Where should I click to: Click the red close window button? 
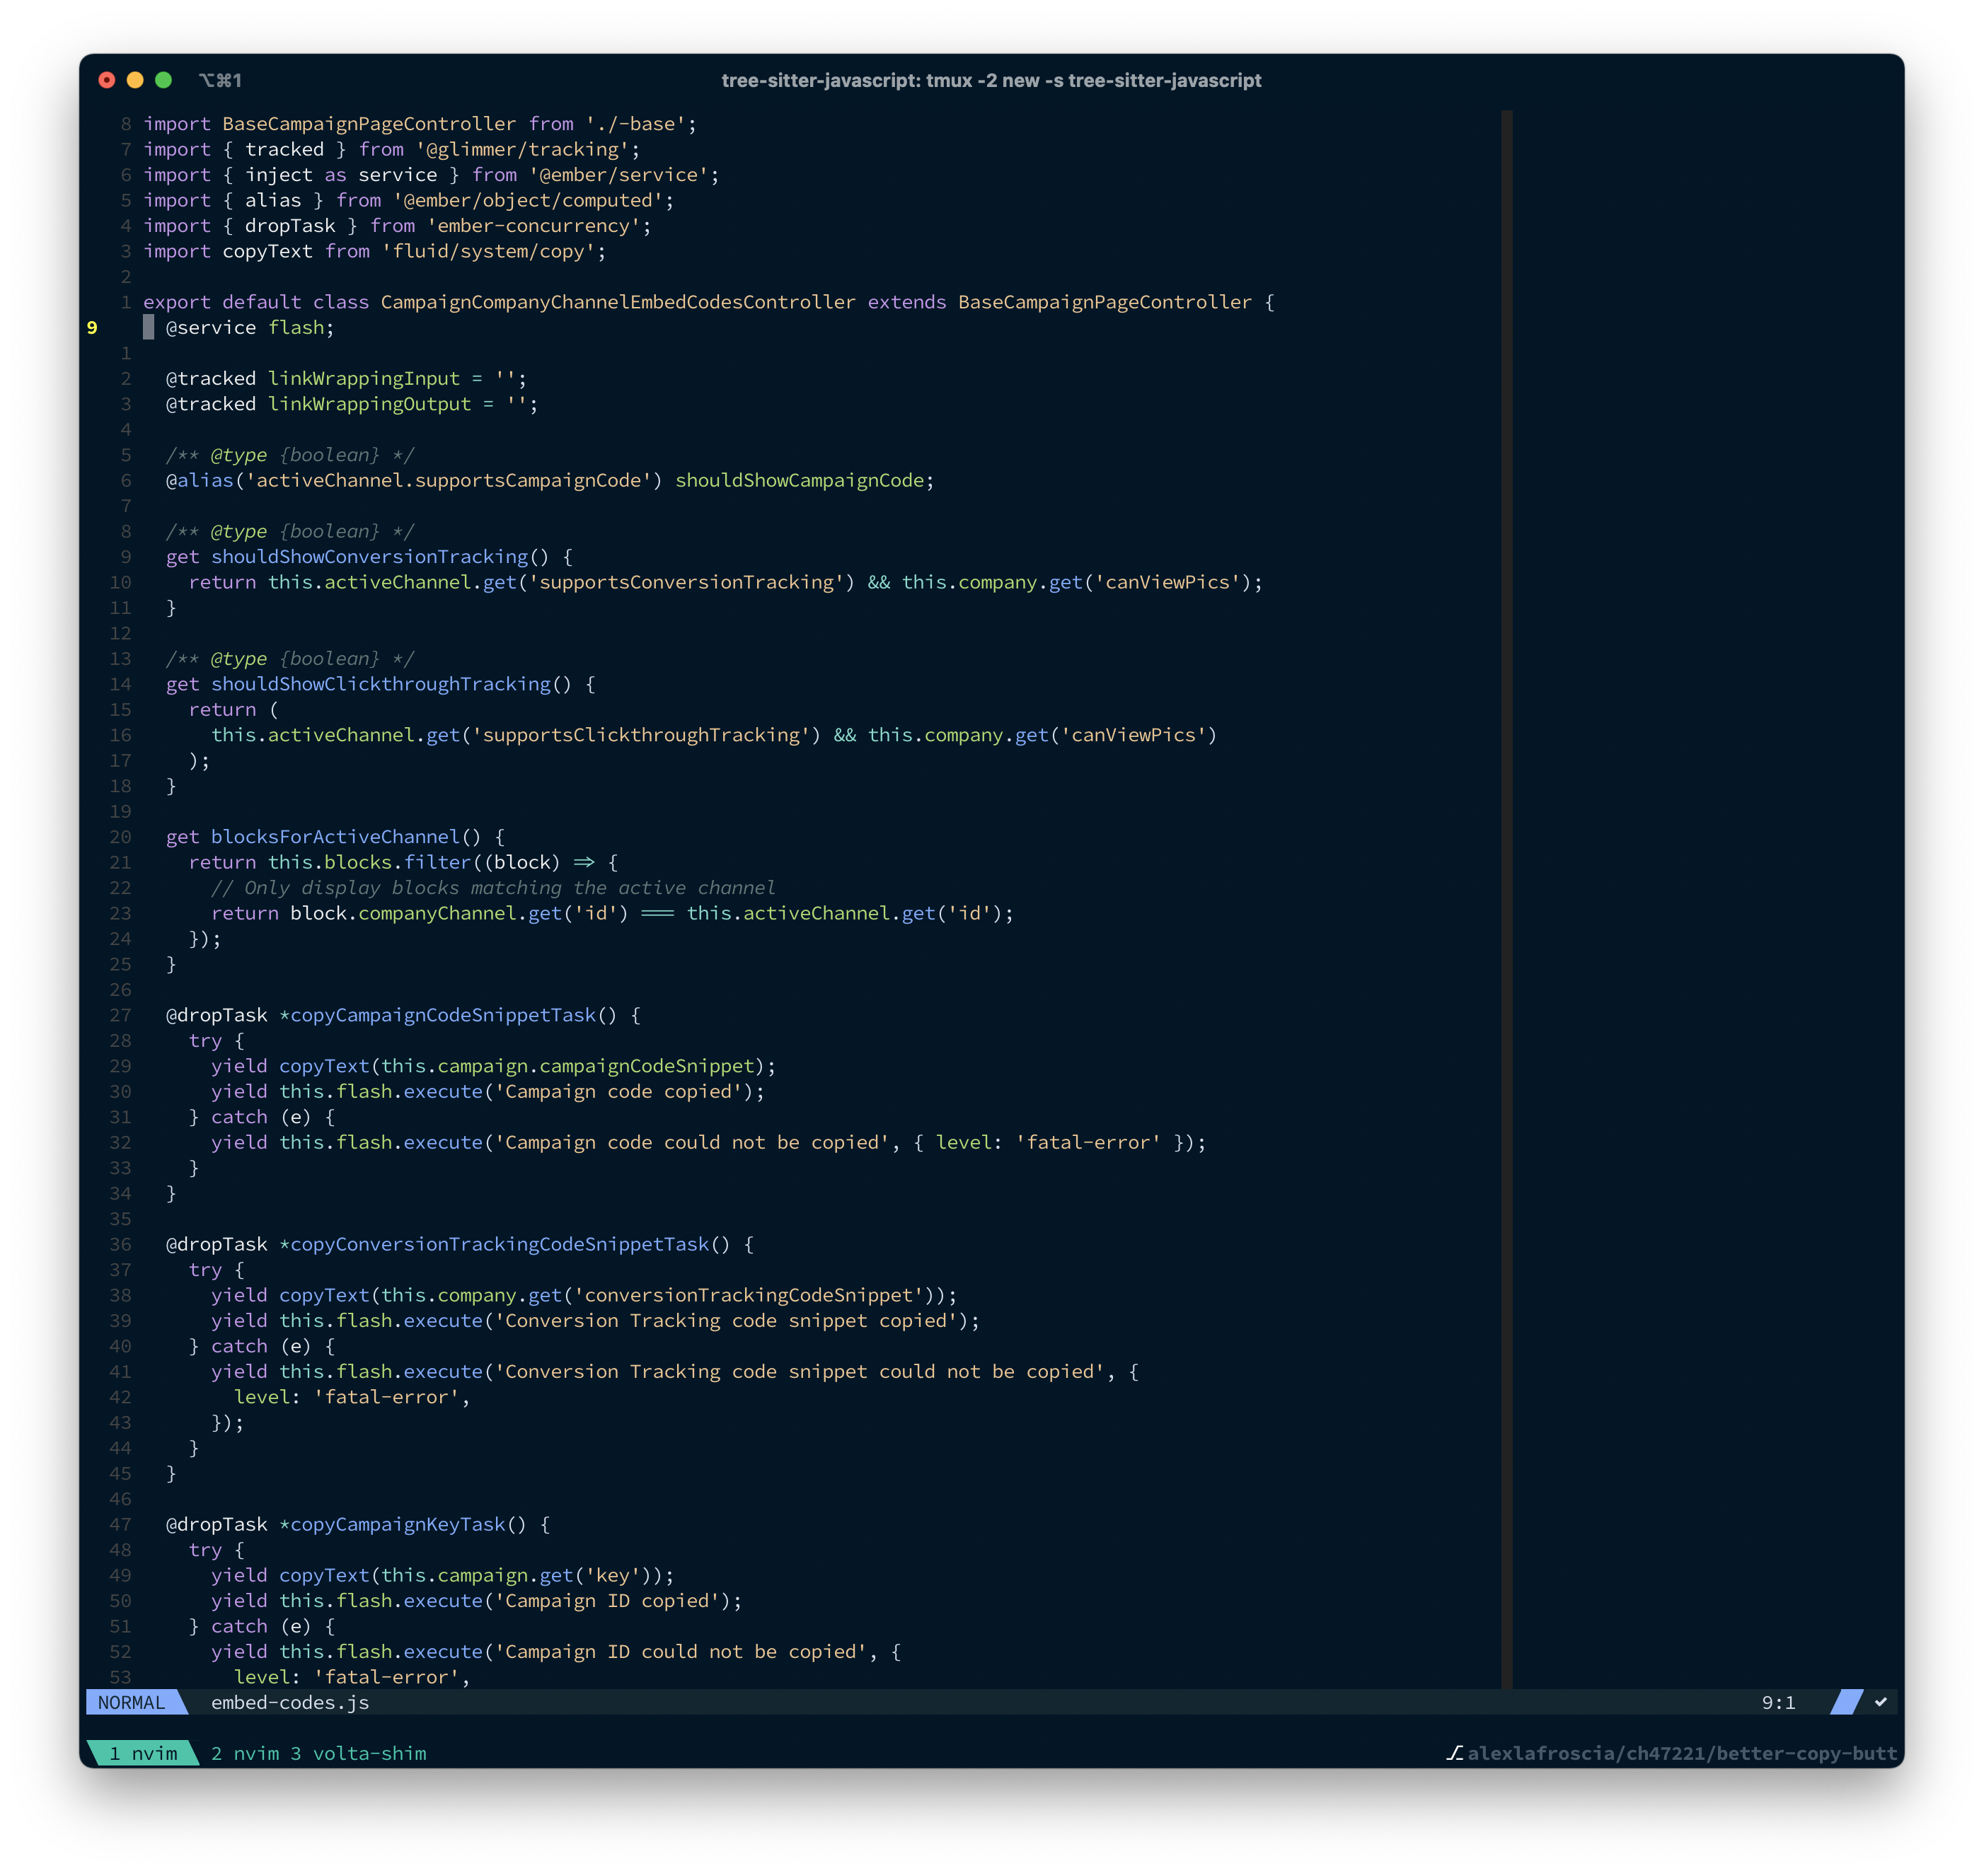point(107,80)
